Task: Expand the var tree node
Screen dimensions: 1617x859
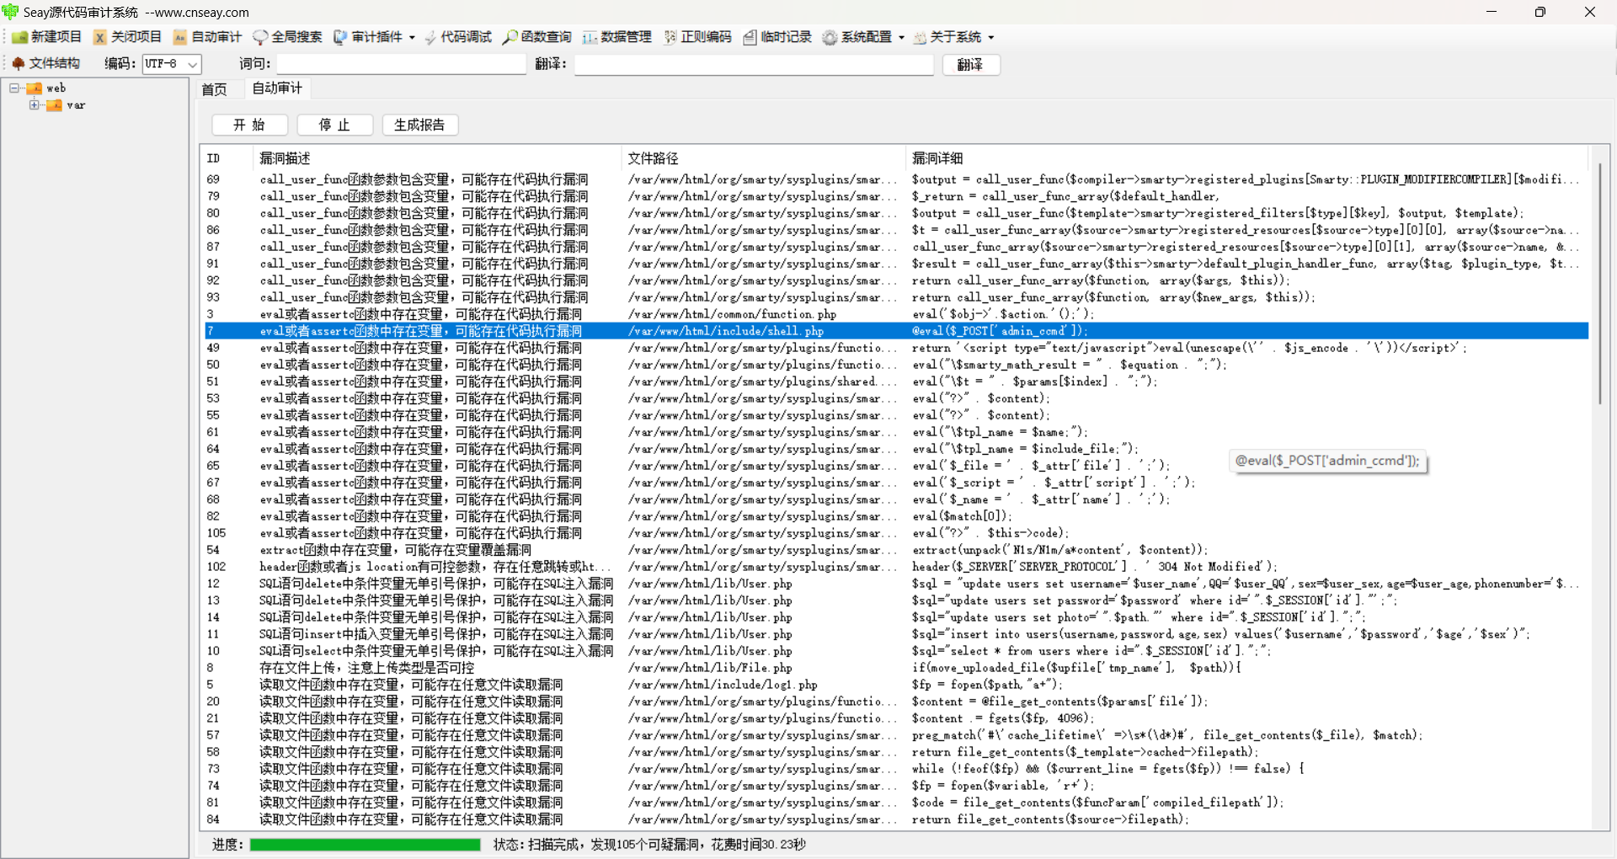Action: [34, 104]
